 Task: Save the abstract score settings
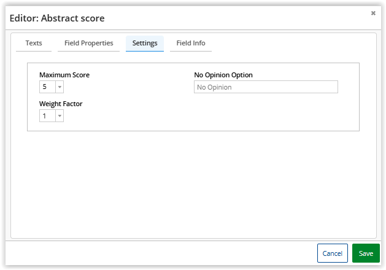tap(366, 253)
